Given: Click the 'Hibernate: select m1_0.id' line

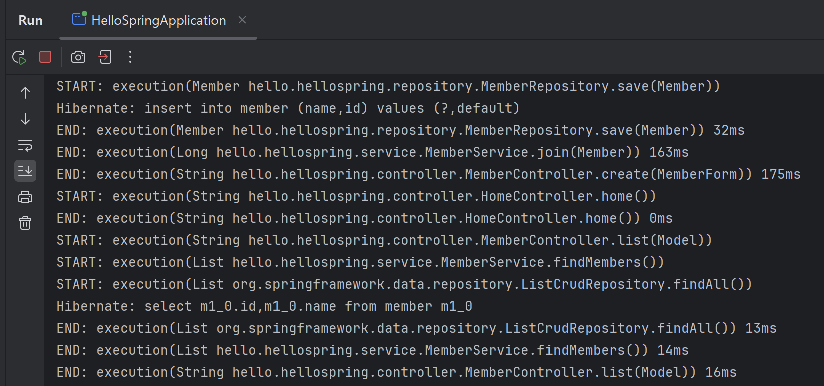Looking at the screenshot, I should click(264, 306).
